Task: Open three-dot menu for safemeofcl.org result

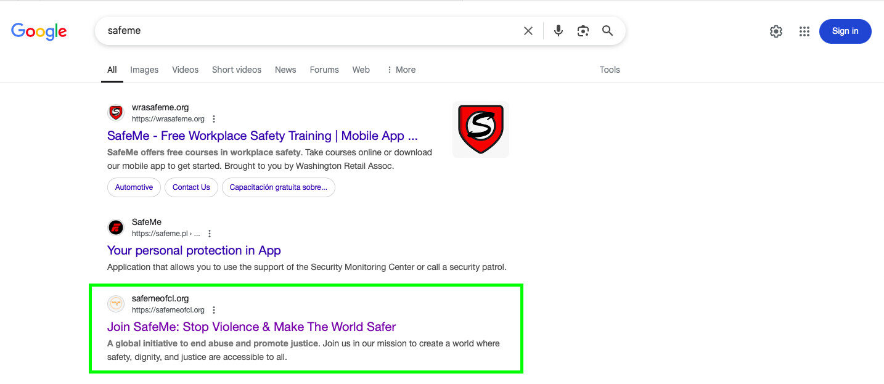Action: pyautogui.click(x=214, y=310)
